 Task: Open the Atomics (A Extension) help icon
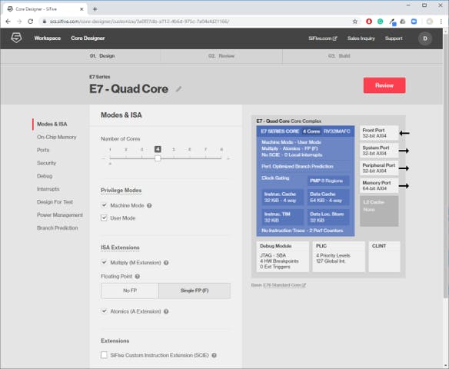[166, 311]
